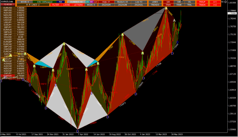Select the EURJPY symbol row
The image size is (238, 137).
pos(14,25)
